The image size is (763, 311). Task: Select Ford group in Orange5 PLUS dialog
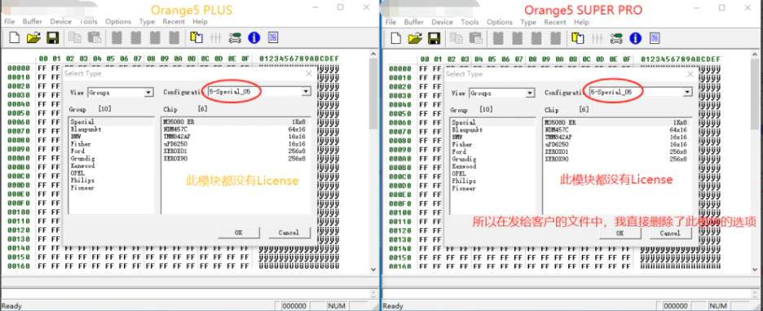[78, 151]
